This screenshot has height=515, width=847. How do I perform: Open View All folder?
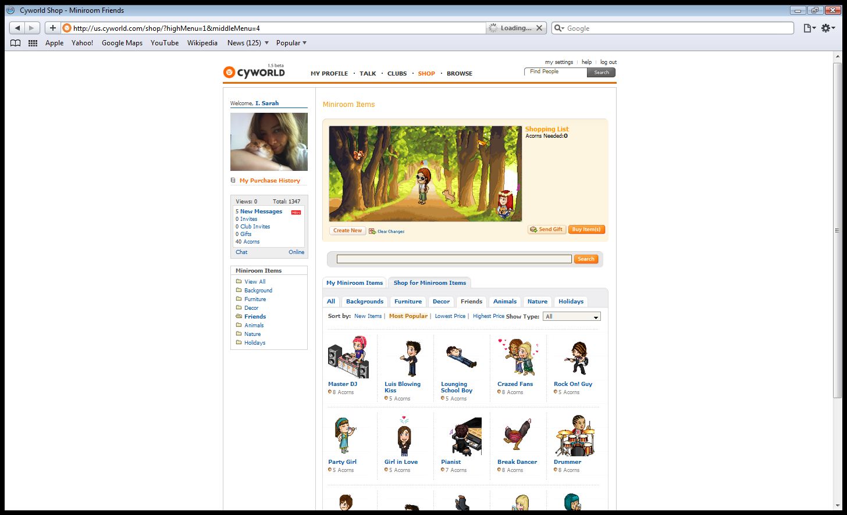point(254,282)
